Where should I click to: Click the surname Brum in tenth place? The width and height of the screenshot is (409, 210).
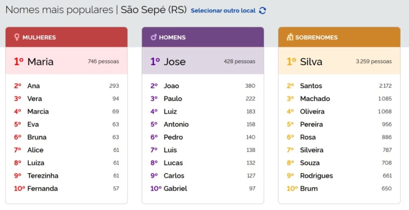tap(309, 188)
